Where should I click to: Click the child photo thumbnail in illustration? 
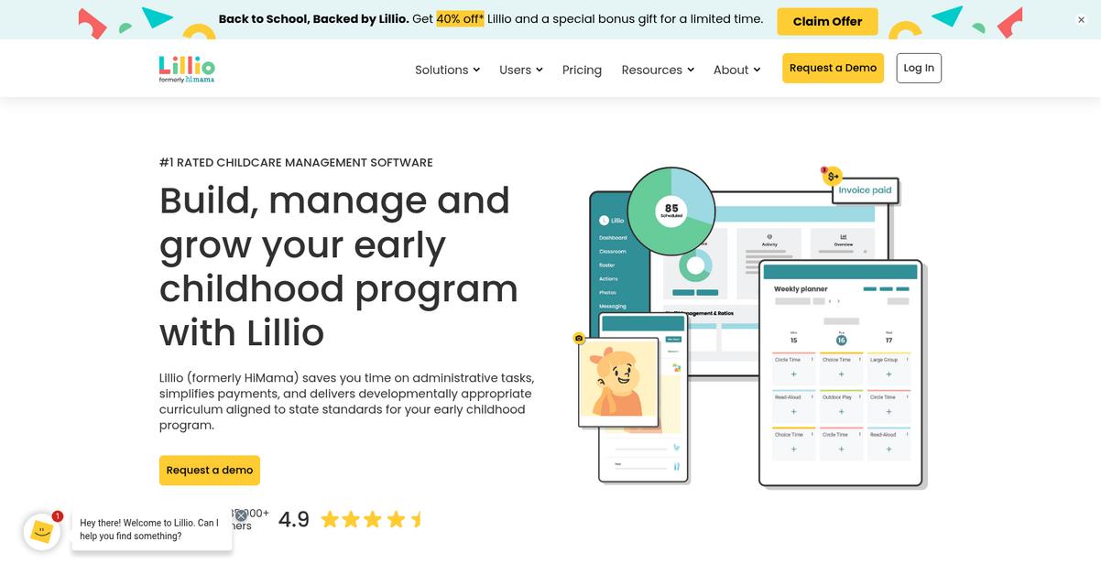619,382
